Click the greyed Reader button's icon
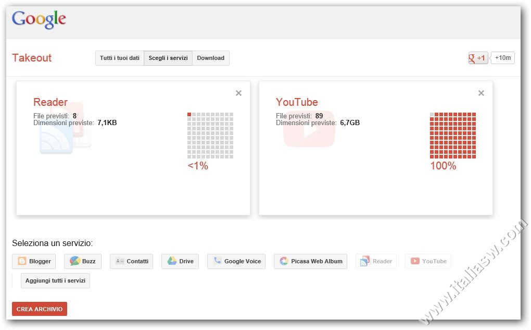The image size is (531, 330). coord(365,261)
